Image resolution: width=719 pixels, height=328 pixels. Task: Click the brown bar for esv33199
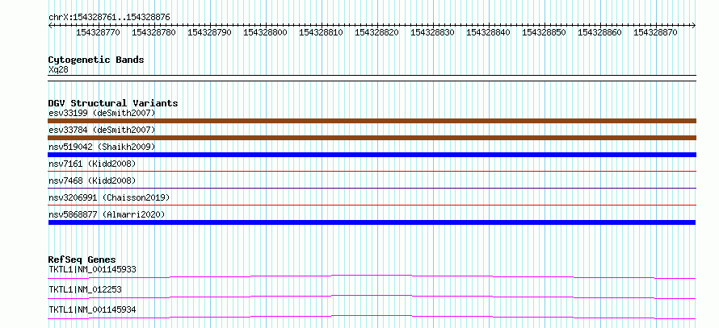pyautogui.click(x=372, y=121)
